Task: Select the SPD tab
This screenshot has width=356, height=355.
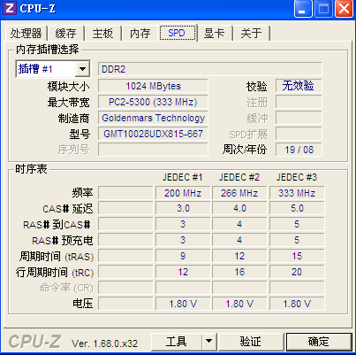Action: pos(178,33)
